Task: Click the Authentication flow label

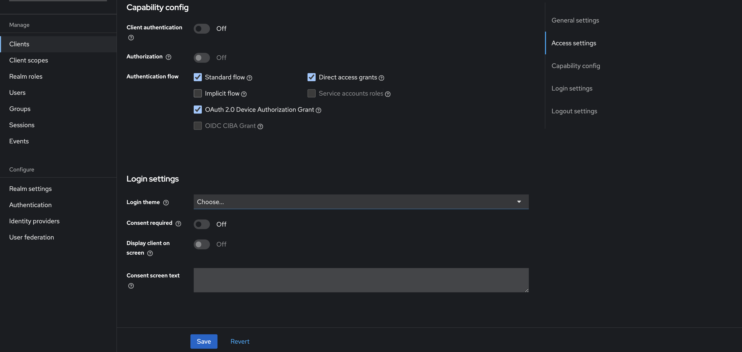Action: tap(152, 76)
